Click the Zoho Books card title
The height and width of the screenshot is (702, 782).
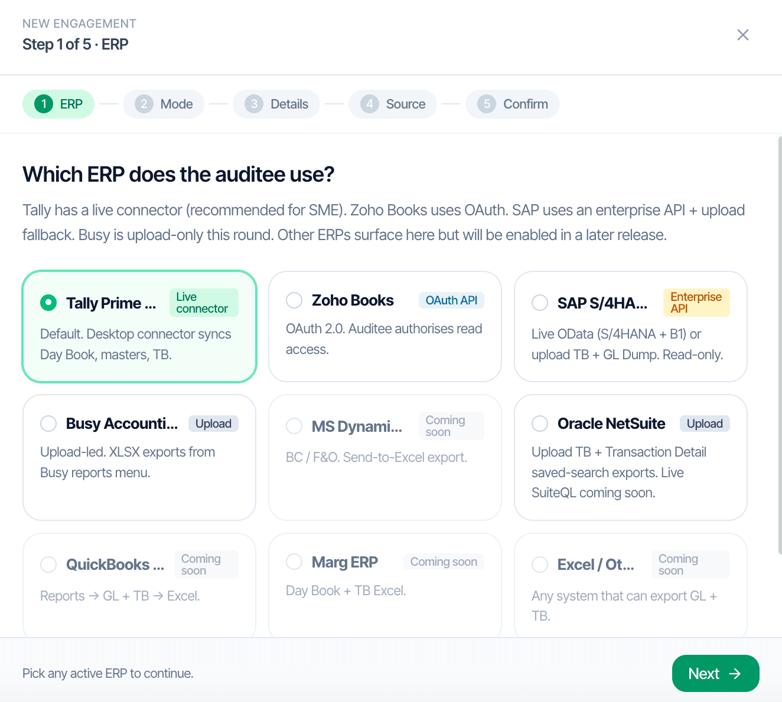tap(353, 300)
